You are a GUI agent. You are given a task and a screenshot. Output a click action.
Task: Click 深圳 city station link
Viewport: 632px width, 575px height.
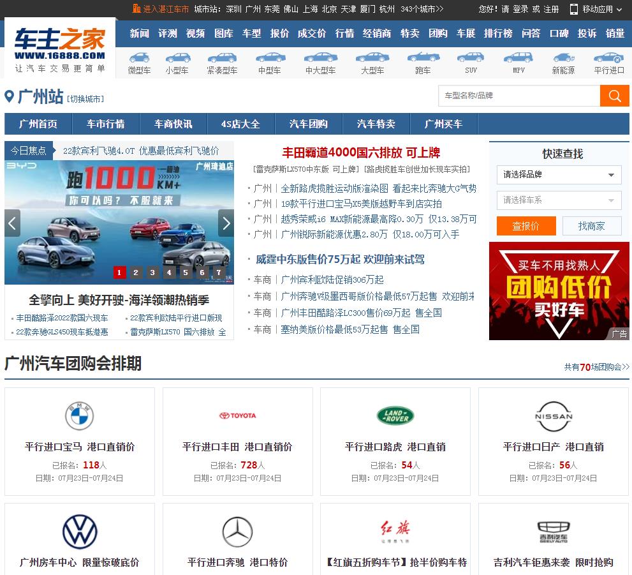point(234,9)
